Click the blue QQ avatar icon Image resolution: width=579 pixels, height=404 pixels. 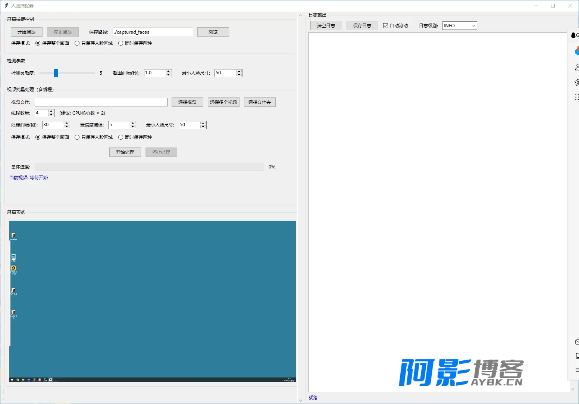click(x=577, y=51)
